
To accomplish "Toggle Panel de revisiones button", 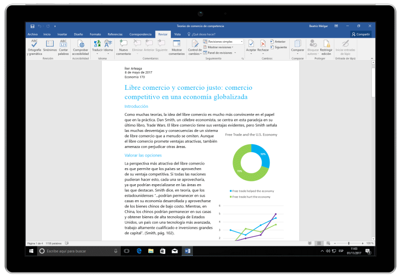I will point(218,53).
